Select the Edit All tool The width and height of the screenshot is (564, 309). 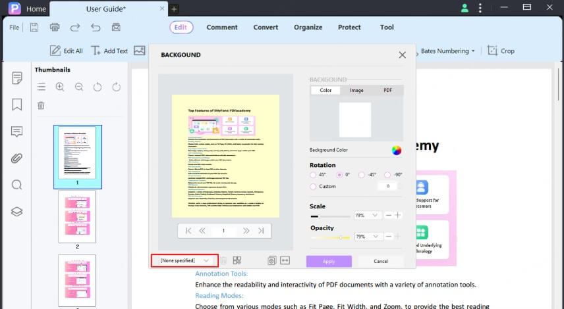pyautogui.click(x=66, y=51)
